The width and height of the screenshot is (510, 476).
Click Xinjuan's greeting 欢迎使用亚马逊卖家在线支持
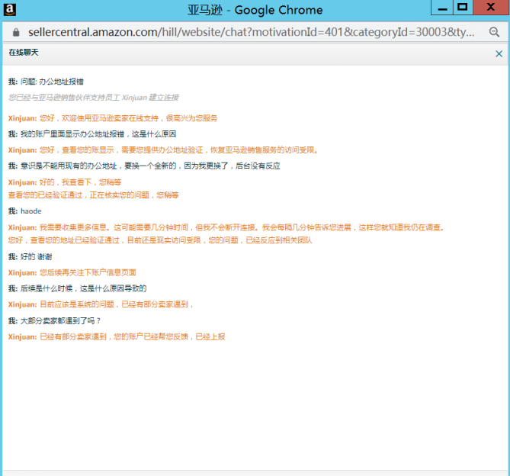(113, 118)
